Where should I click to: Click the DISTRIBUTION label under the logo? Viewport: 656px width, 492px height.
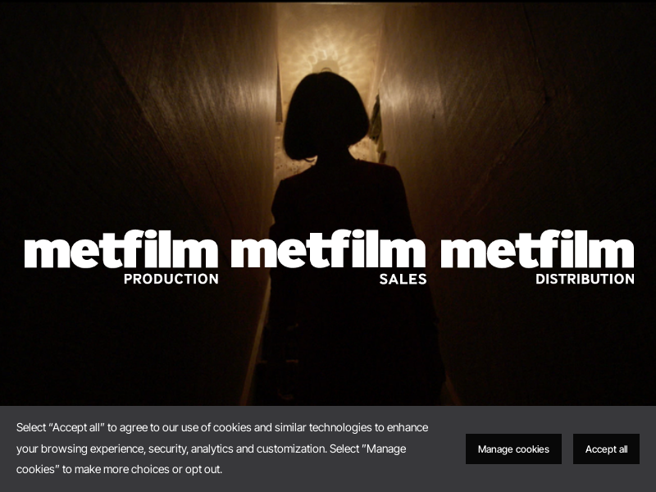(585, 279)
